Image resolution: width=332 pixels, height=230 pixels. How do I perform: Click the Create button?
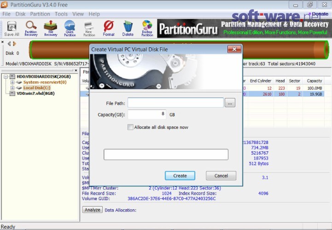tap(180, 176)
